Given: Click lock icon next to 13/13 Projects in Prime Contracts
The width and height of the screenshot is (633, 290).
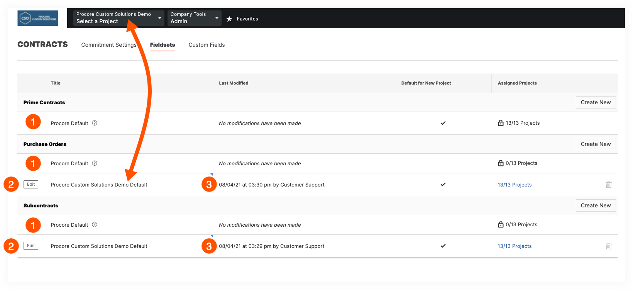Looking at the screenshot, I should (501, 123).
